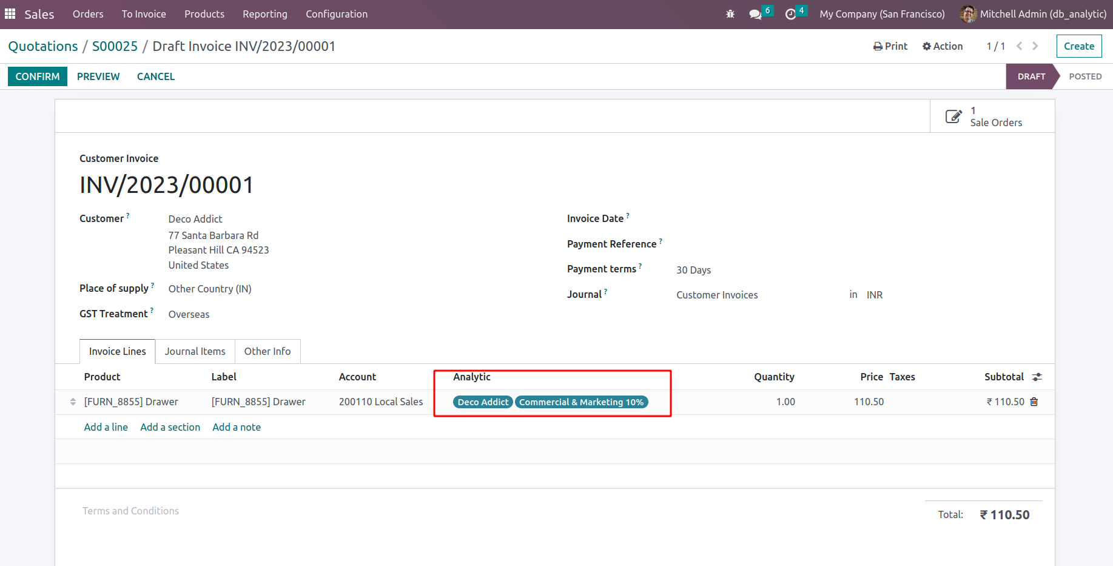Open Print dropdown menu
1113x566 pixels.
click(890, 46)
